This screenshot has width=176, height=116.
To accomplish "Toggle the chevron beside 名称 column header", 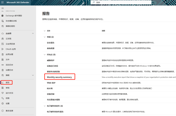I will (44, 31).
